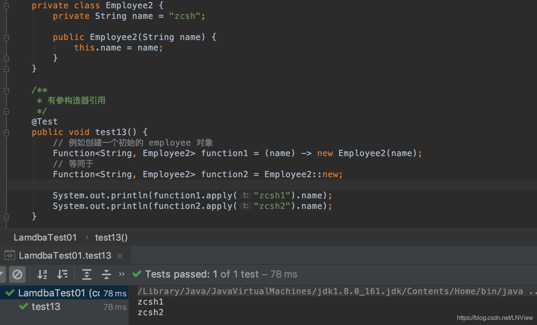Click the java path line in console

coord(336,291)
